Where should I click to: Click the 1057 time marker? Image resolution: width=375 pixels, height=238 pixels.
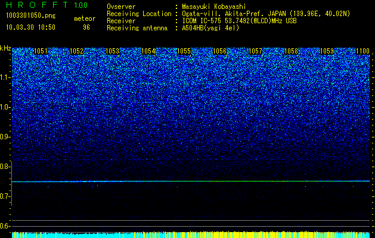coord(255,51)
